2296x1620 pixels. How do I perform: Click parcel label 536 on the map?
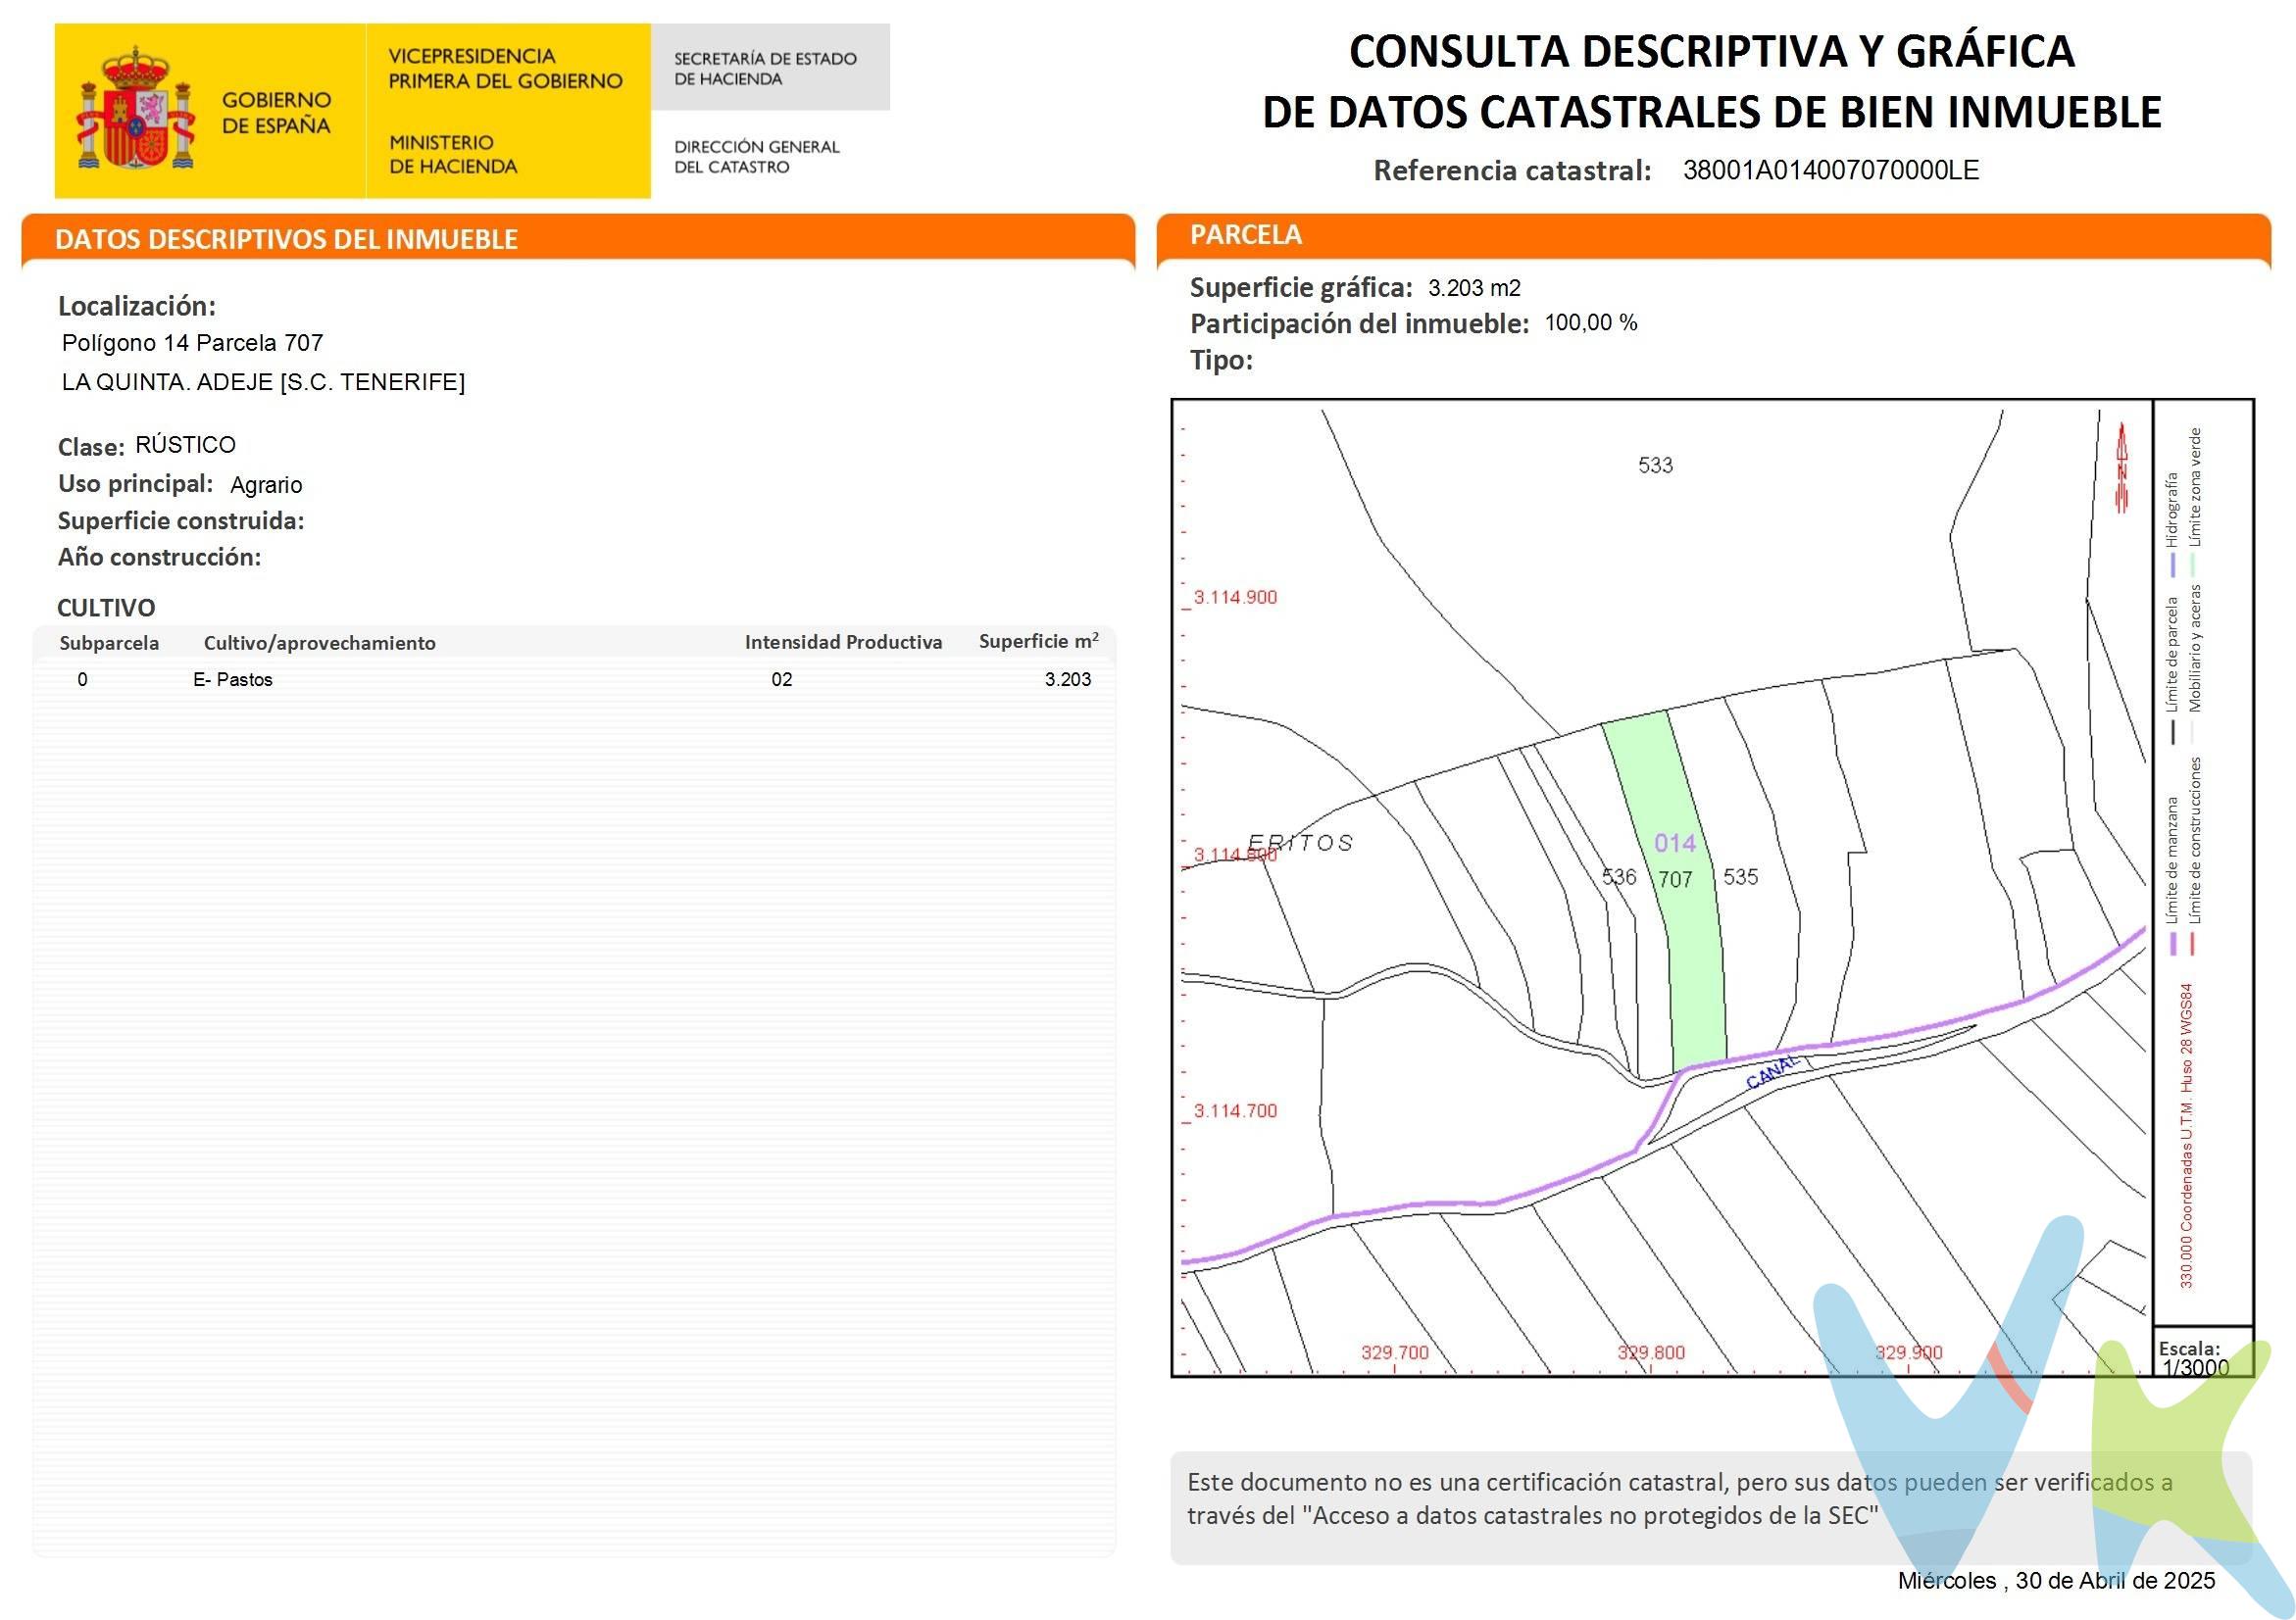click(x=1619, y=876)
